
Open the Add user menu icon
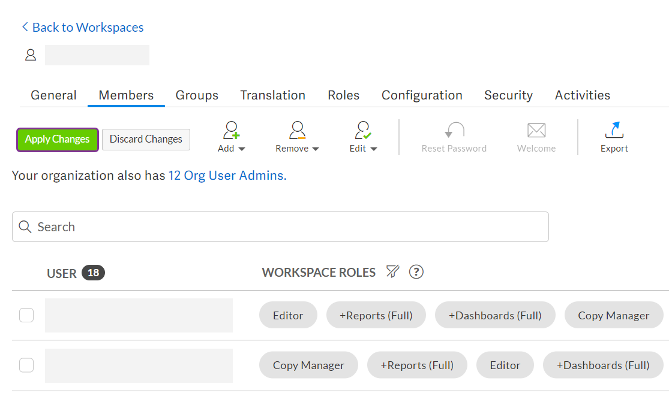[230, 131]
